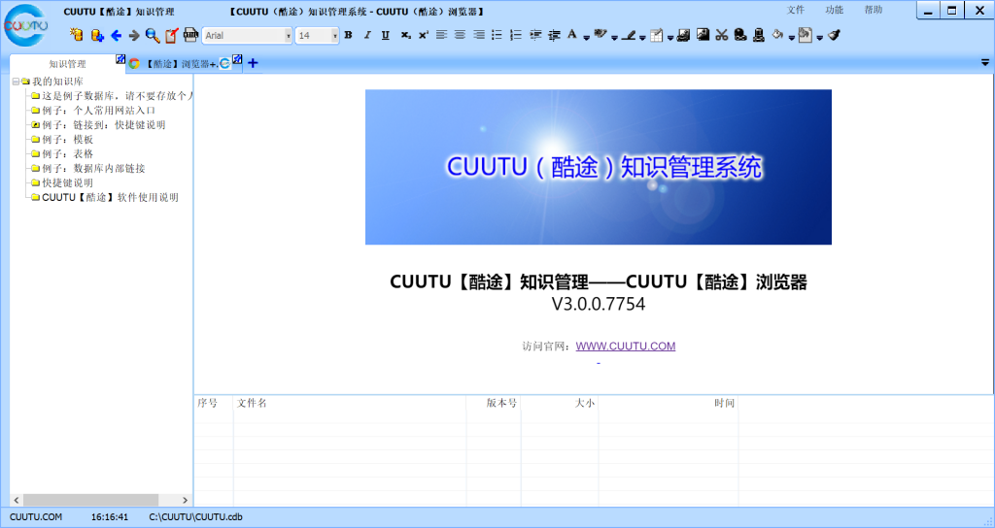Select 例子：模板 node
The height and width of the screenshot is (528, 995).
pos(67,140)
